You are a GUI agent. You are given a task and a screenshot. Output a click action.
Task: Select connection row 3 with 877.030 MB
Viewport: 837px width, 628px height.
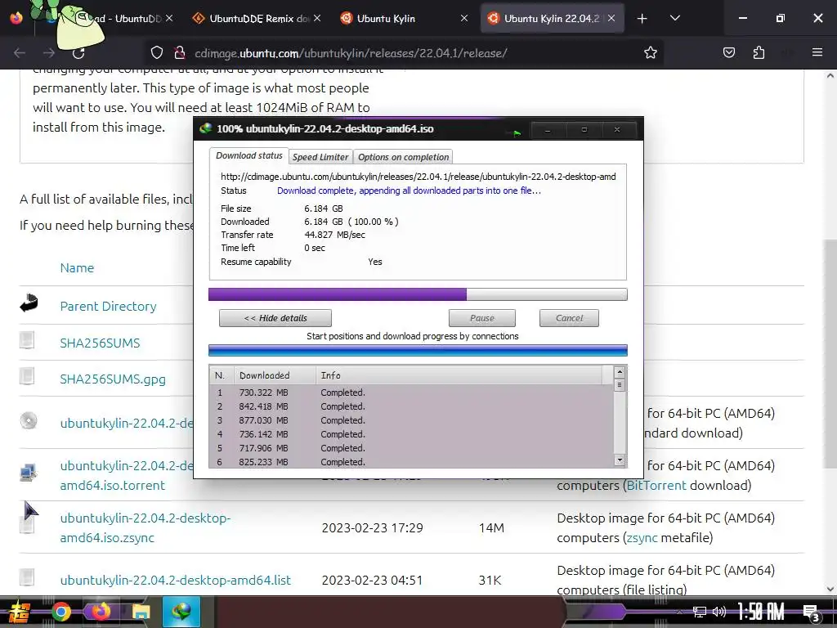411,420
